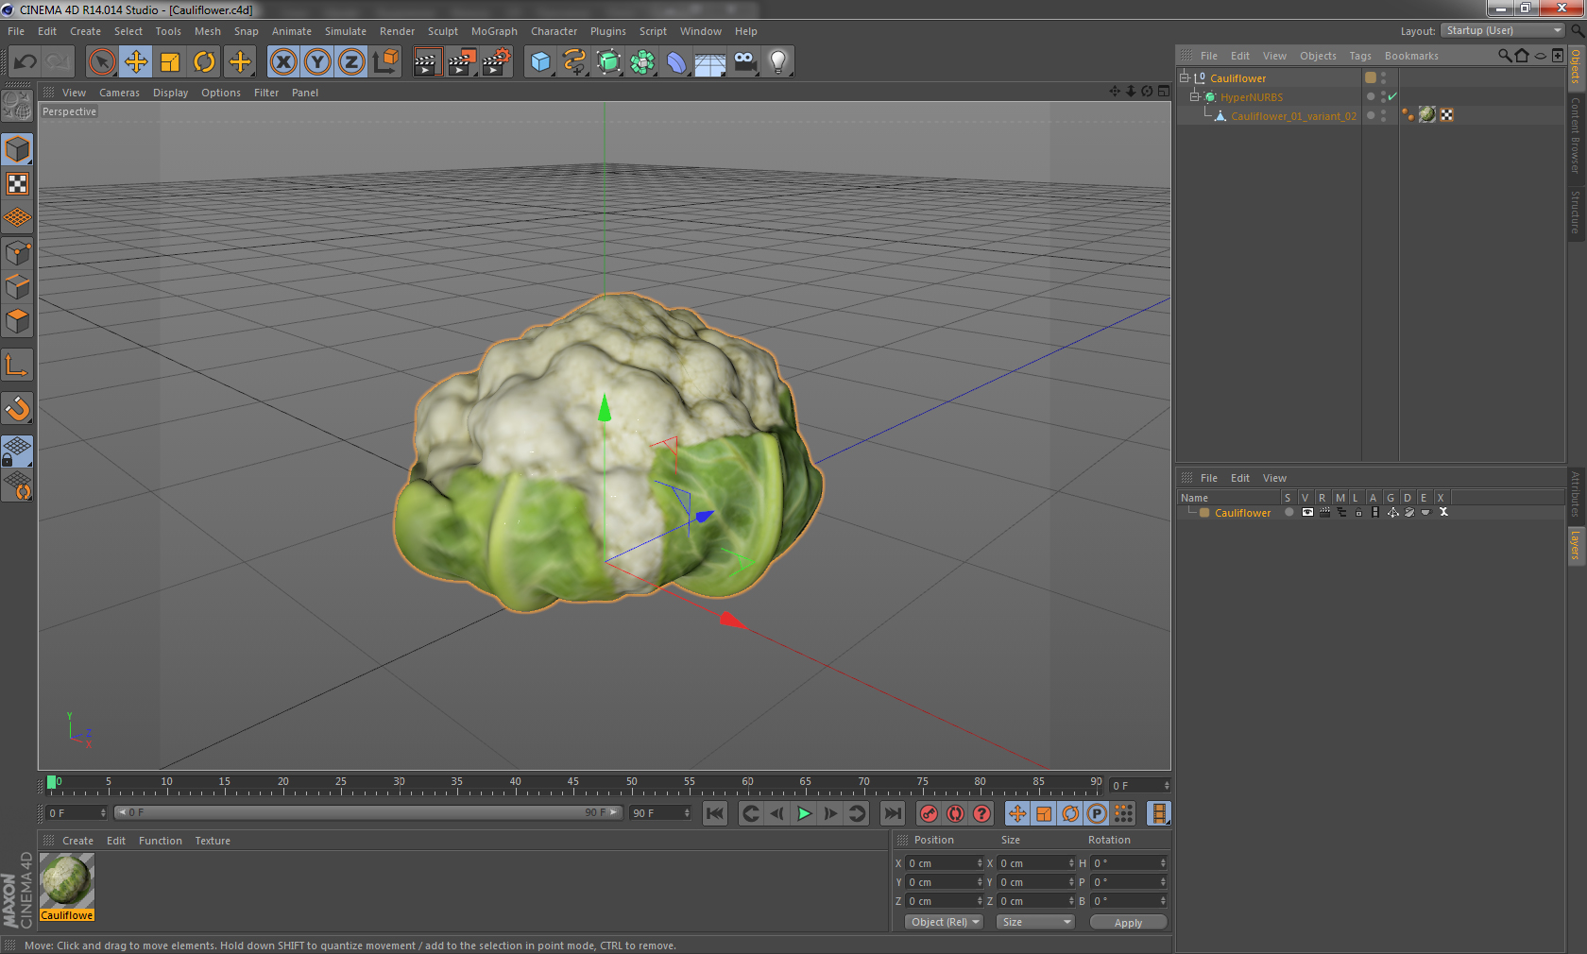1587x954 pixels.
Task: Enable Polygons mode
Action: click(x=17, y=321)
